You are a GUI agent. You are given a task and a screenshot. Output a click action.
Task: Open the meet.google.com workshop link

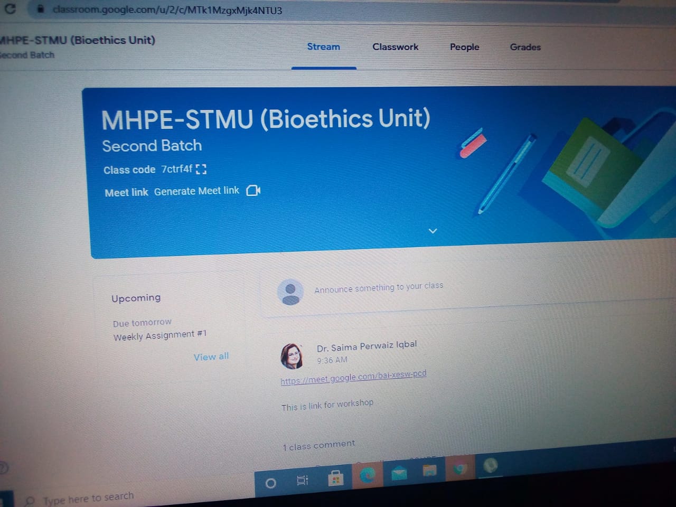(x=353, y=377)
